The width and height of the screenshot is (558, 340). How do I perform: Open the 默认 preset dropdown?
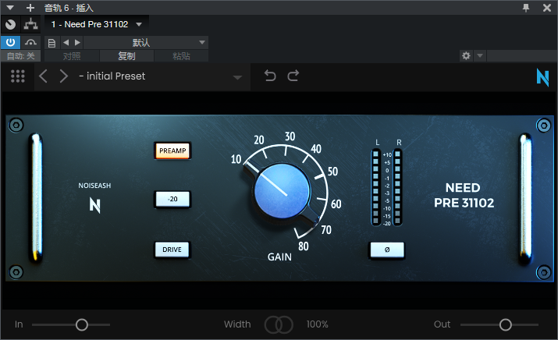point(146,43)
